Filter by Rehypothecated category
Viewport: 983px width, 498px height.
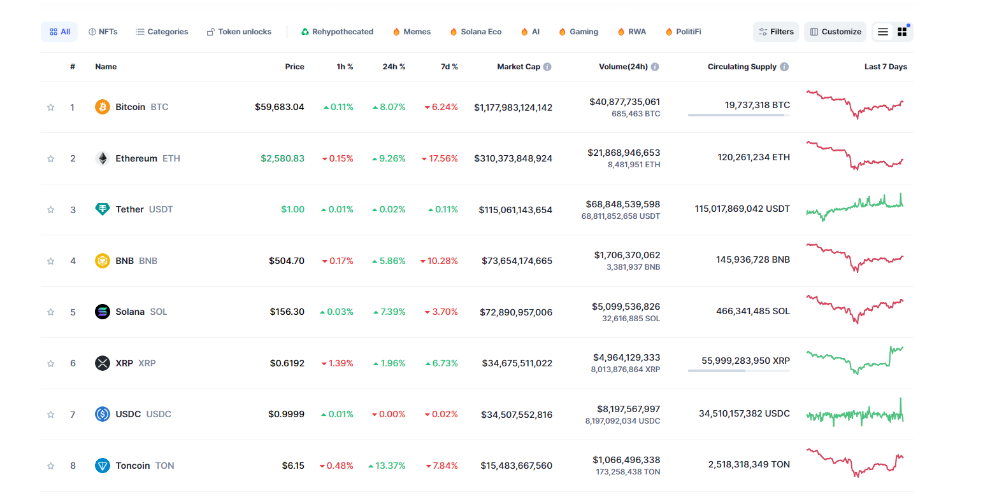[x=337, y=32]
